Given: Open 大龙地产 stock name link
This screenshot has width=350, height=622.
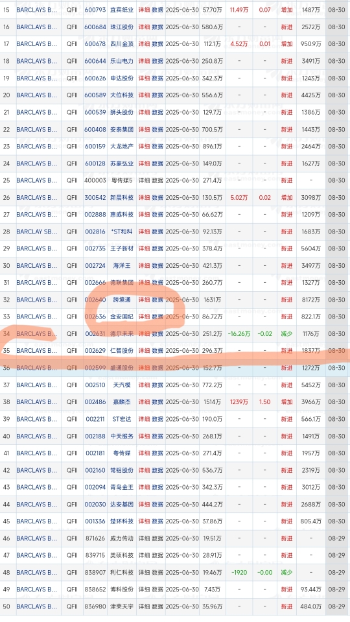Looking at the screenshot, I should (x=122, y=147).
